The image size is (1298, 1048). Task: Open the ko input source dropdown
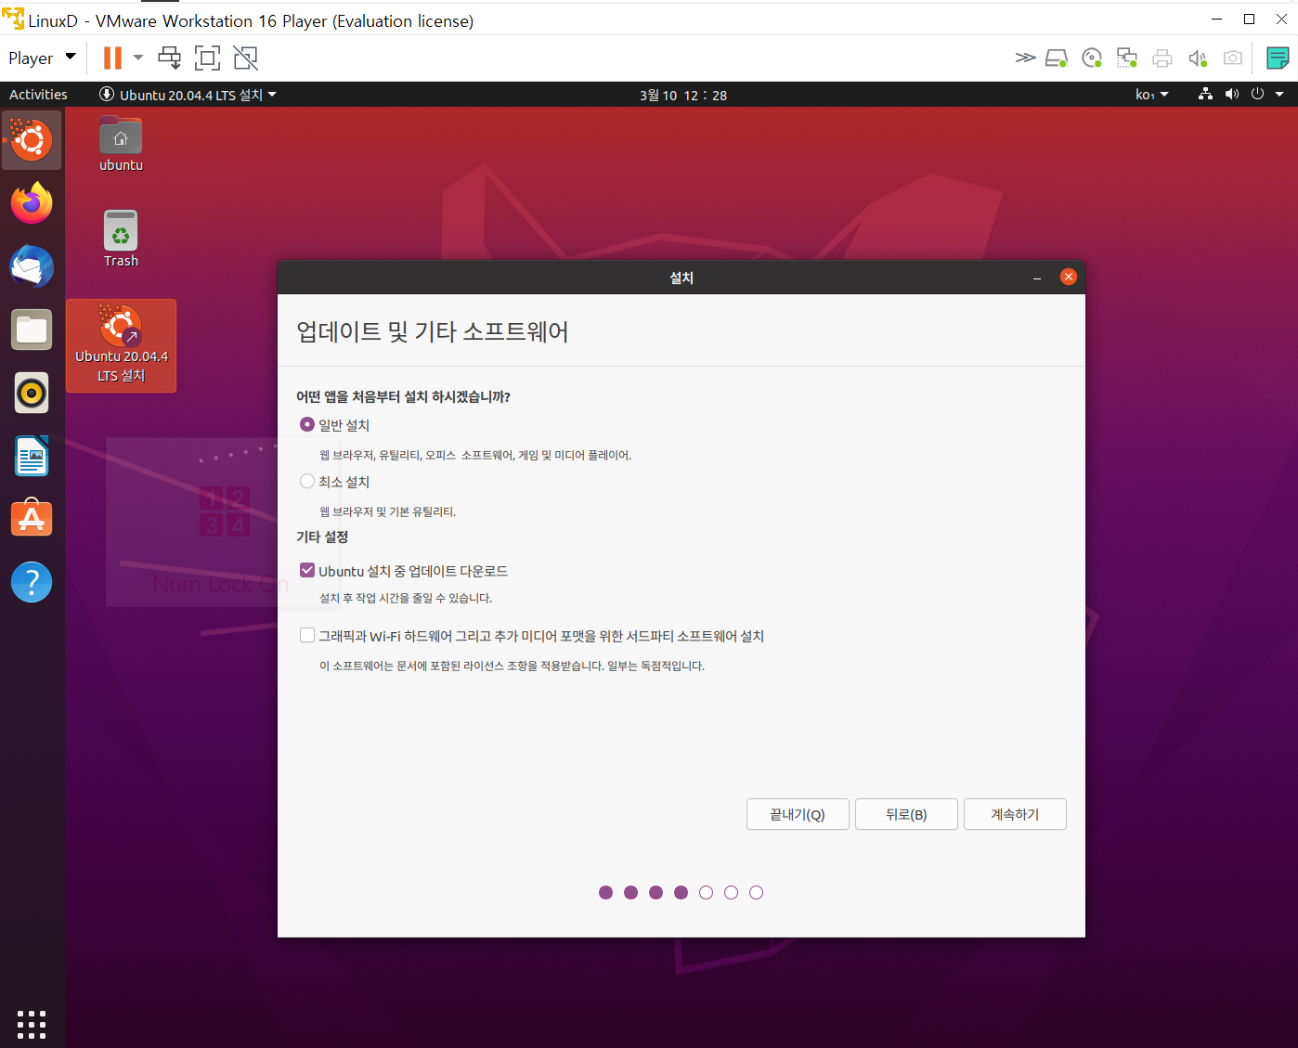(1152, 95)
